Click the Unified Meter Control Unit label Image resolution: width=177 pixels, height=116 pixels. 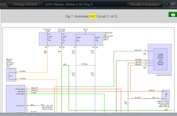(160, 59)
